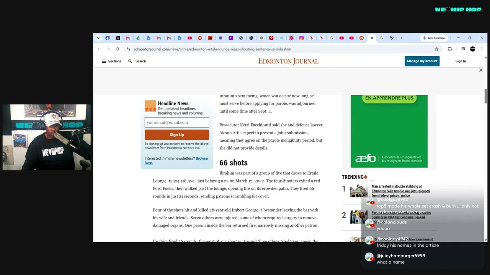Viewport: 490px width, 275px height.
Task: Open the site Search
Action: point(137,61)
